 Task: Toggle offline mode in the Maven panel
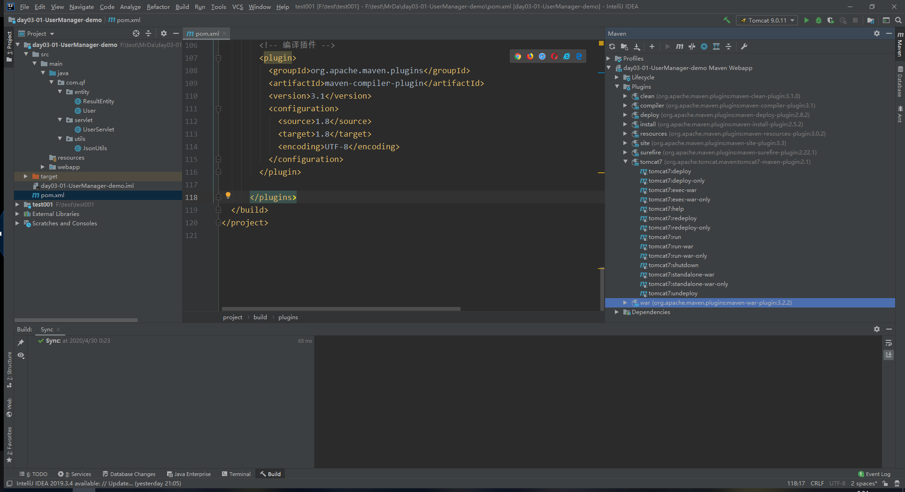(704, 46)
